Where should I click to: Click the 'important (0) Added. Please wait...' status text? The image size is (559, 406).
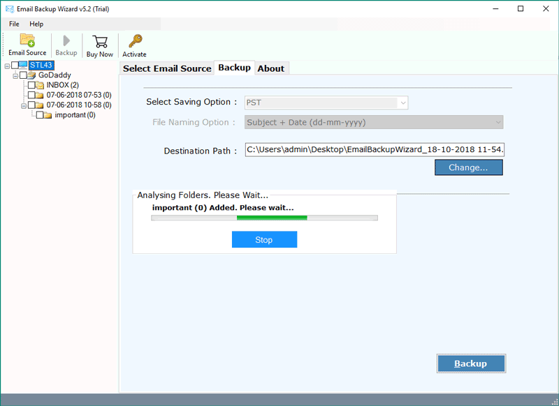[223, 208]
